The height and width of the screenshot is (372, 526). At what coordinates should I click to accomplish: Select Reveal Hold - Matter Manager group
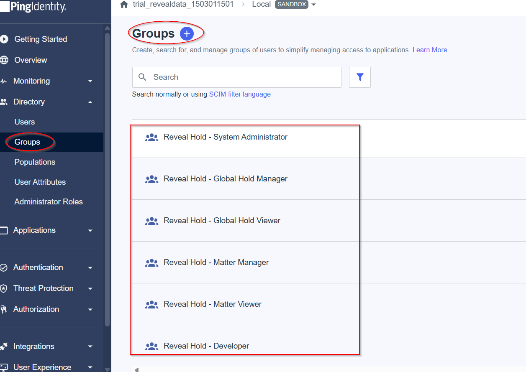(216, 262)
